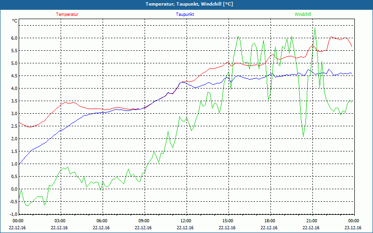The width and height of the screenshot is (373, 233).
Task: Click the 22.12.16 date under 06:00
Action: coord(101,228)
